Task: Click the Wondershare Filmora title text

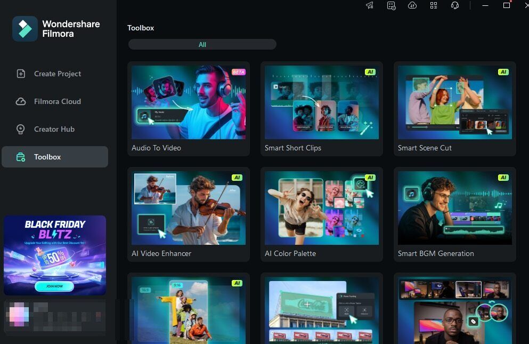Action: pos(71,29)
